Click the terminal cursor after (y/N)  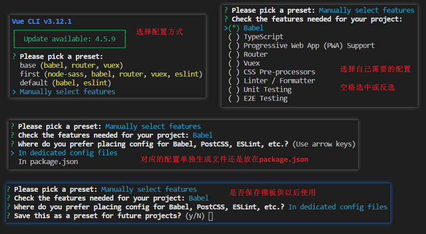tap(211, 216)
